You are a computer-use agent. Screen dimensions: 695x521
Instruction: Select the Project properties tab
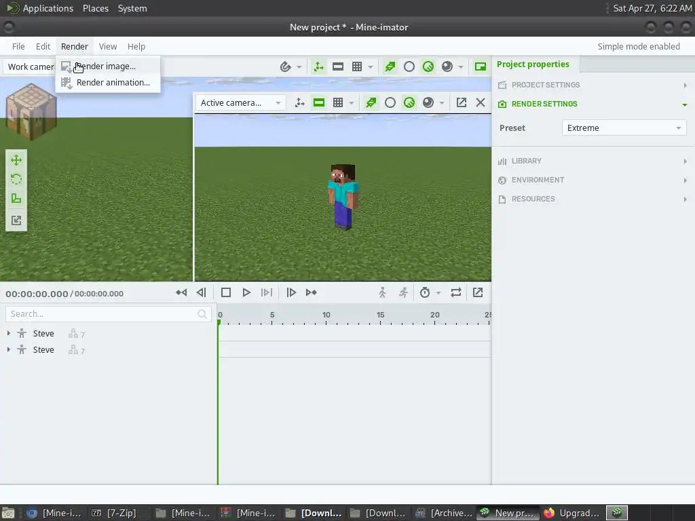(x=533, y=64)
